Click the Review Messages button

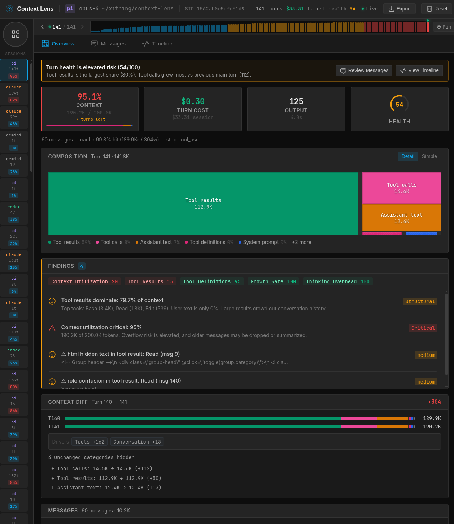pyautogui.click(x=364, y=71)
